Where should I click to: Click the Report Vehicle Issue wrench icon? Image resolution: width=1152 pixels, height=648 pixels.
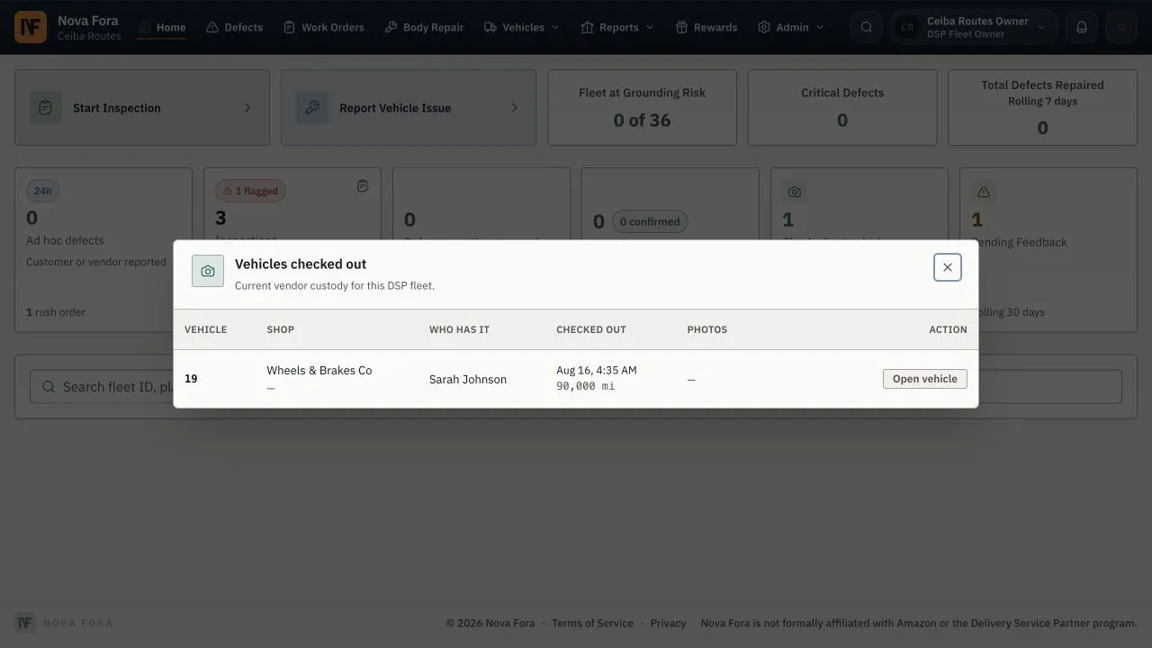point(312,108)
